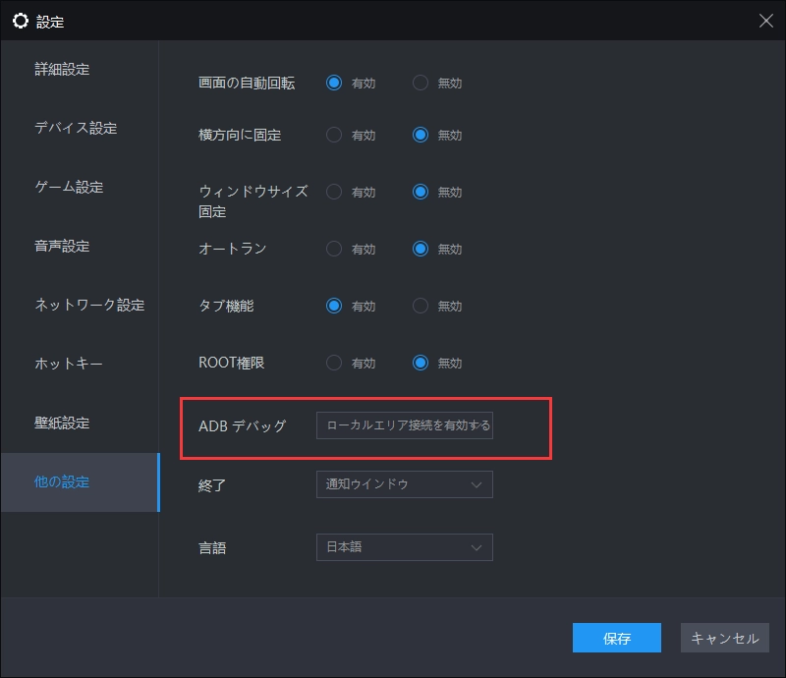Open the 言語 dropdown showing 日本語
Screen dimensions: 786x678
tap(404, 547)
